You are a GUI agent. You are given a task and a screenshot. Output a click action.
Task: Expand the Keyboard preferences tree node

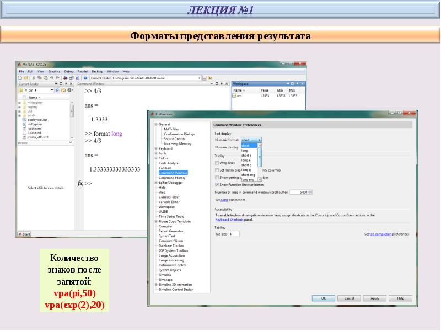pos(157,148)
